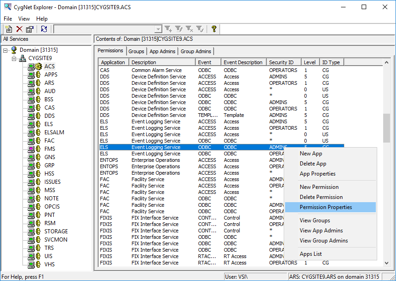
Task: Click the list scroll up arrow
Action: point(386,62)
